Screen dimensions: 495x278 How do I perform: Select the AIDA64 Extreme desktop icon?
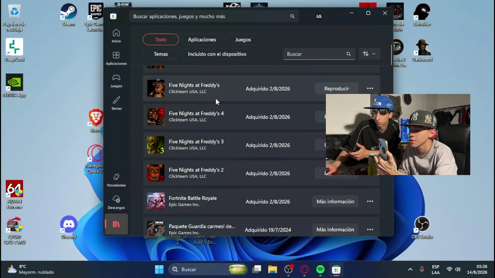(14, 195)
